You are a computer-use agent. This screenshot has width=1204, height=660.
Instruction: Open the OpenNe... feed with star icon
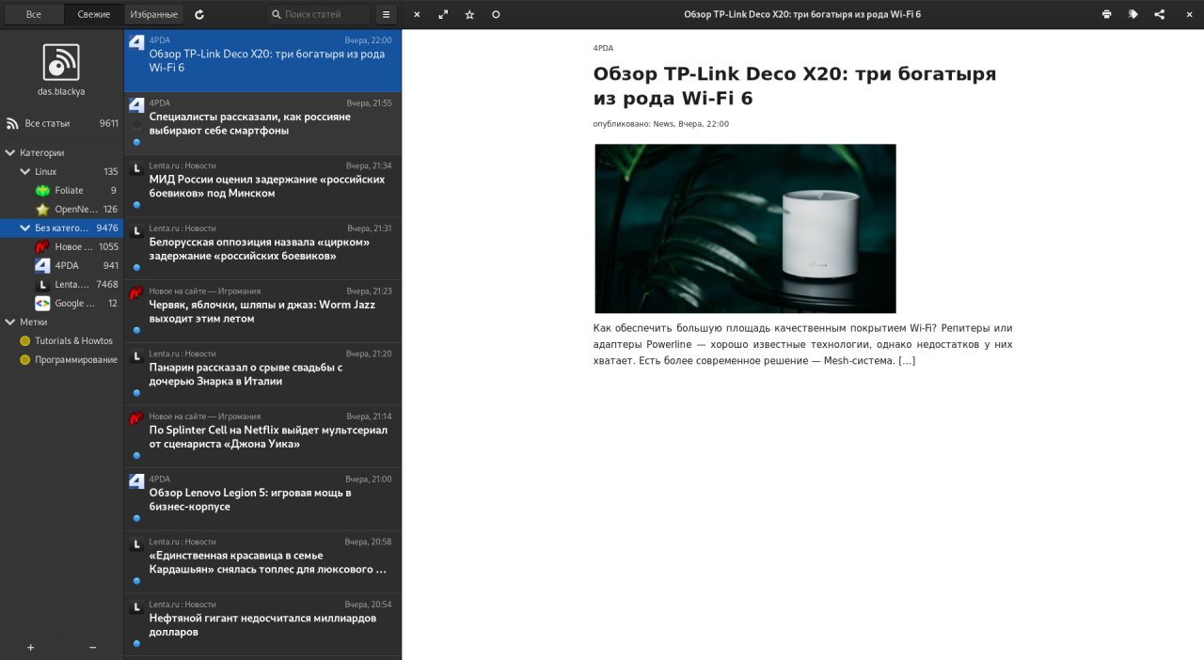click(x=61, y=209)
